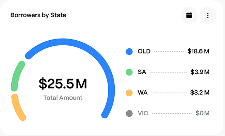Click the blue OLD legend dot

(129, 52)
